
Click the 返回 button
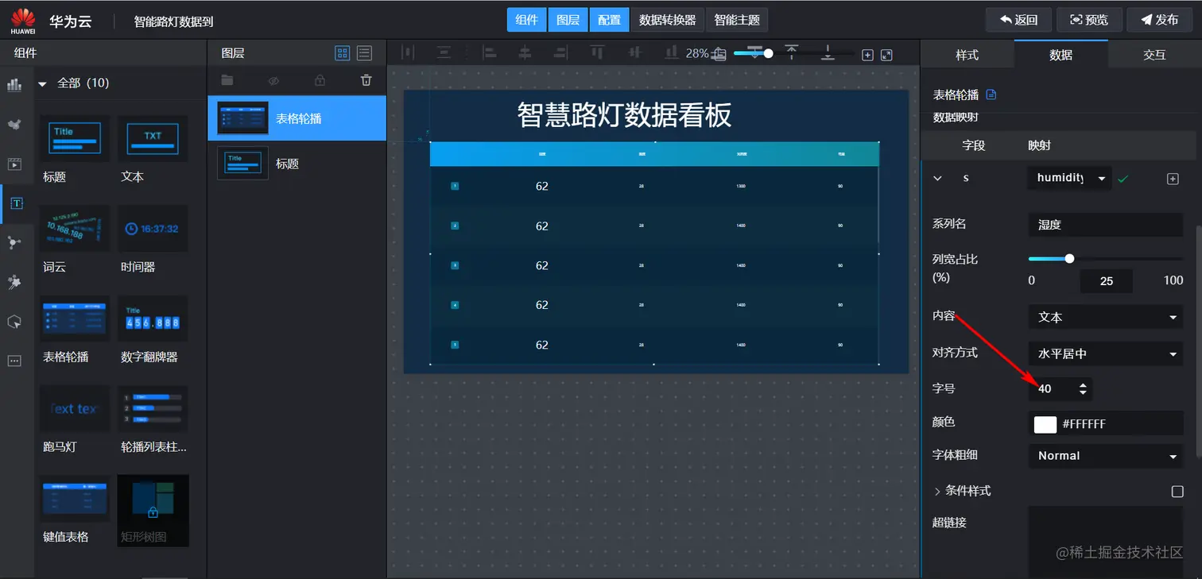coord(1019,20)
